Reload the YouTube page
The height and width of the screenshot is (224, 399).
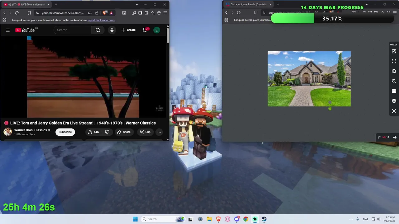(x=17, y=13)
